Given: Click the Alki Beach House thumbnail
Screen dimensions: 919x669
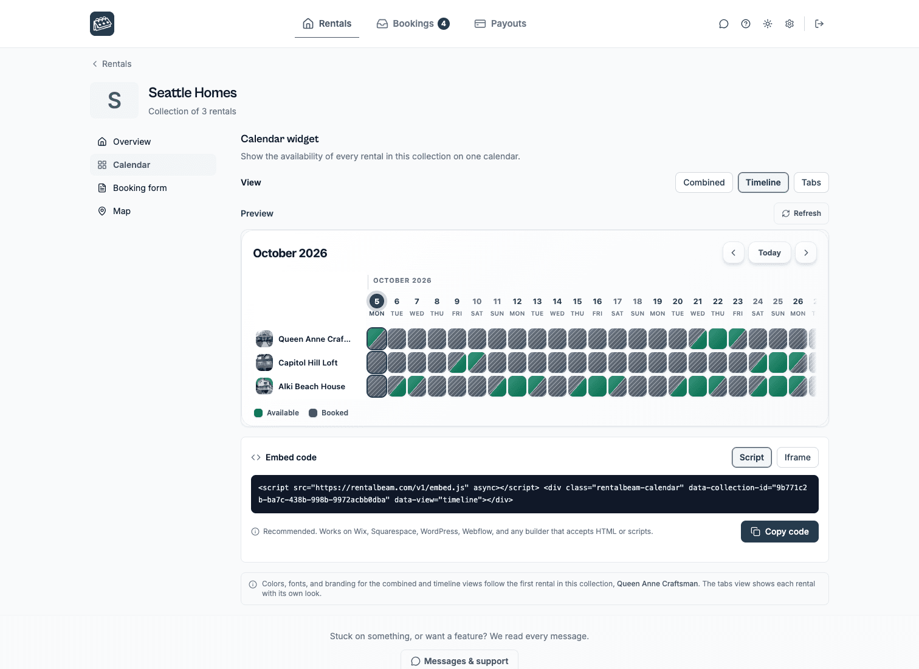Looking at the screenshot, I should point(264,386).
